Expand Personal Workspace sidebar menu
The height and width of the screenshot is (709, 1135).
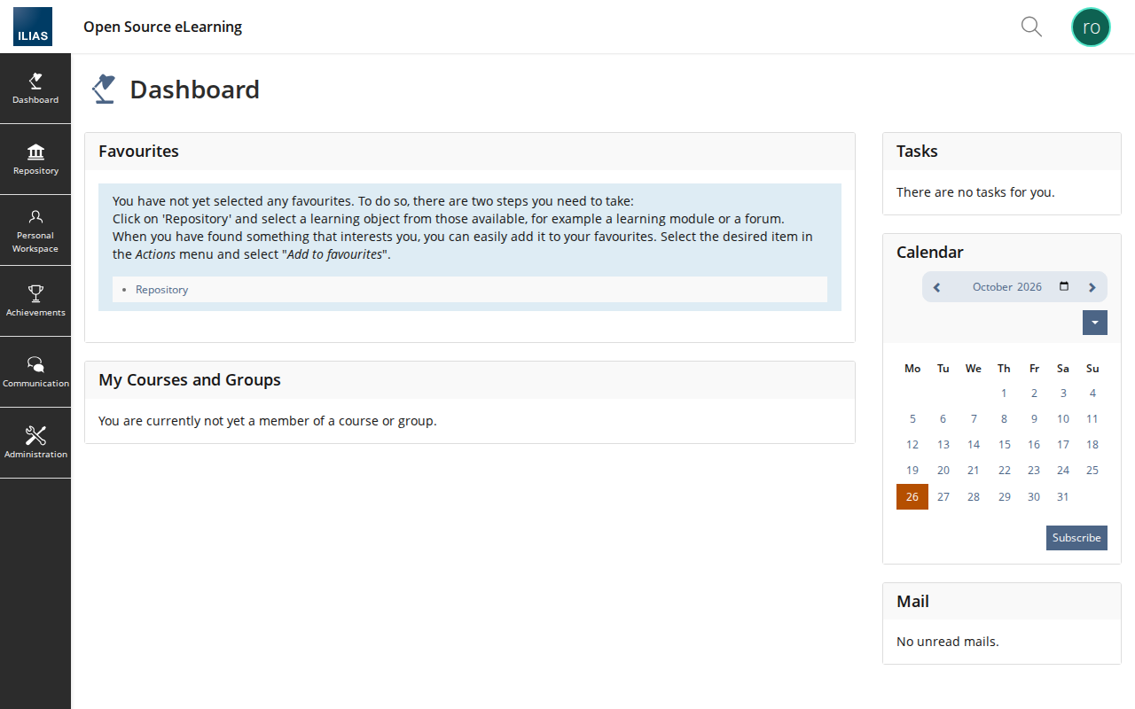tap(35, 230)
